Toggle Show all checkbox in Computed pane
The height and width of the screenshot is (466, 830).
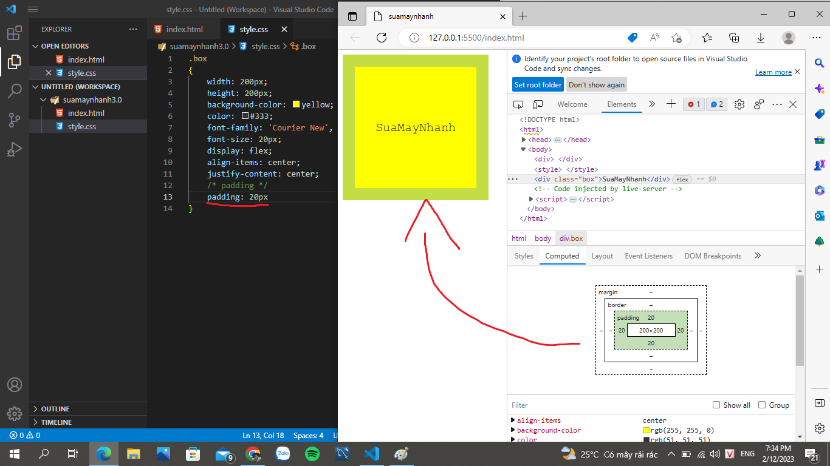(x=717, y=405)
